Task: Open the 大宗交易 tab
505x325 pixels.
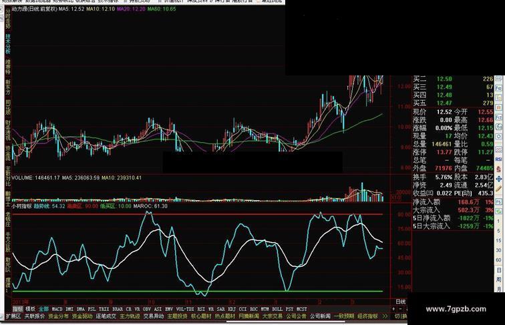Action: (273, 316)
